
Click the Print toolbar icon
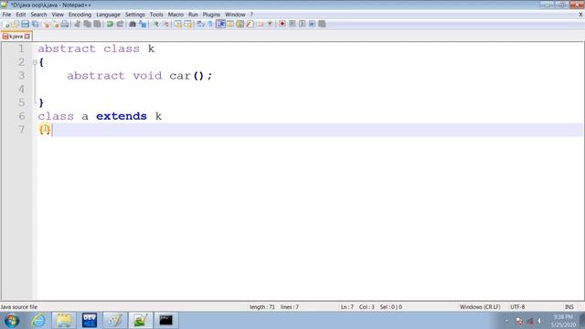[x=65, y=25]
